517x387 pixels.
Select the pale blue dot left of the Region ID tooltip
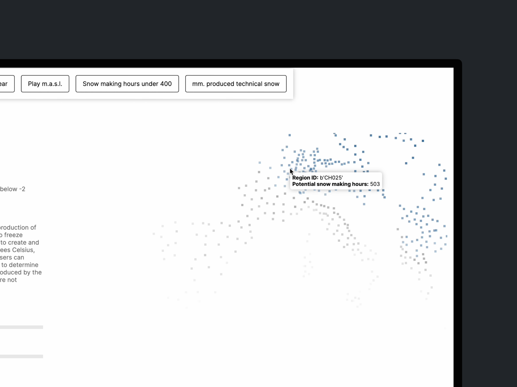pyautogui.click(x=278, y=177)
